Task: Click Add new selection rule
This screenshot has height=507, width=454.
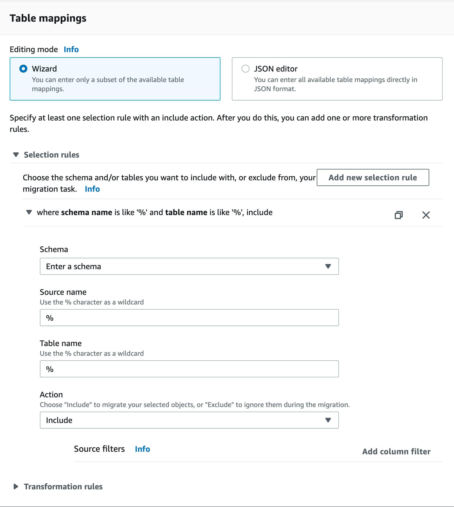Action: 372,177
